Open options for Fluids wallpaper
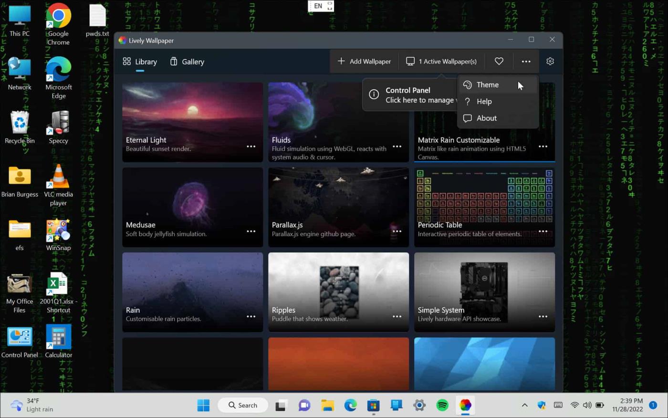The height and width of the screenshot is (418, 668). coord(397,146)
